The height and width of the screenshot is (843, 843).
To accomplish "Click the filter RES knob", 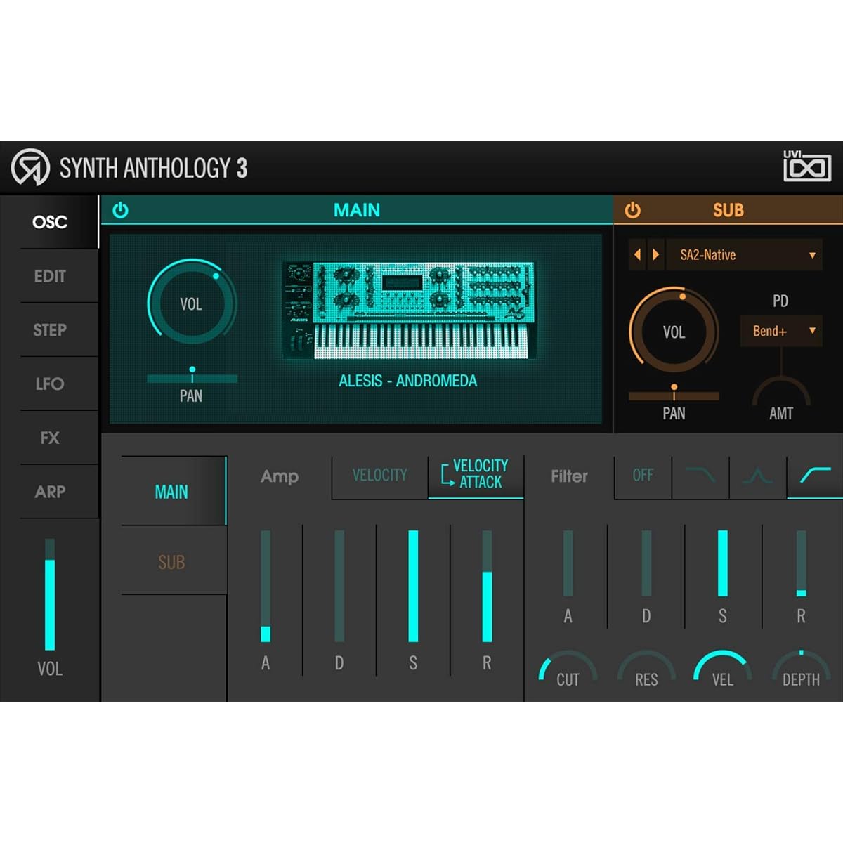I will (646, 670).
